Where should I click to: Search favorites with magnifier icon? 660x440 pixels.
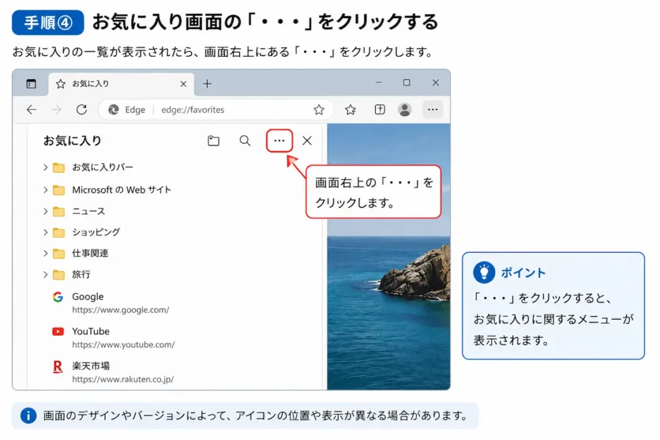(245, 140)
